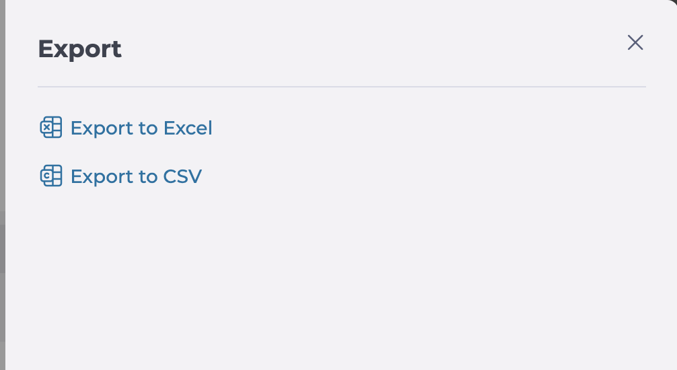Tap the table icon beside Export to Excel
This screenshot has height=370, width=677.
point(51,127)
